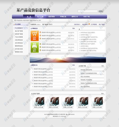Click the search button beside the search box
The height and width of the screenshot is (127, 119).
point(101,11)
